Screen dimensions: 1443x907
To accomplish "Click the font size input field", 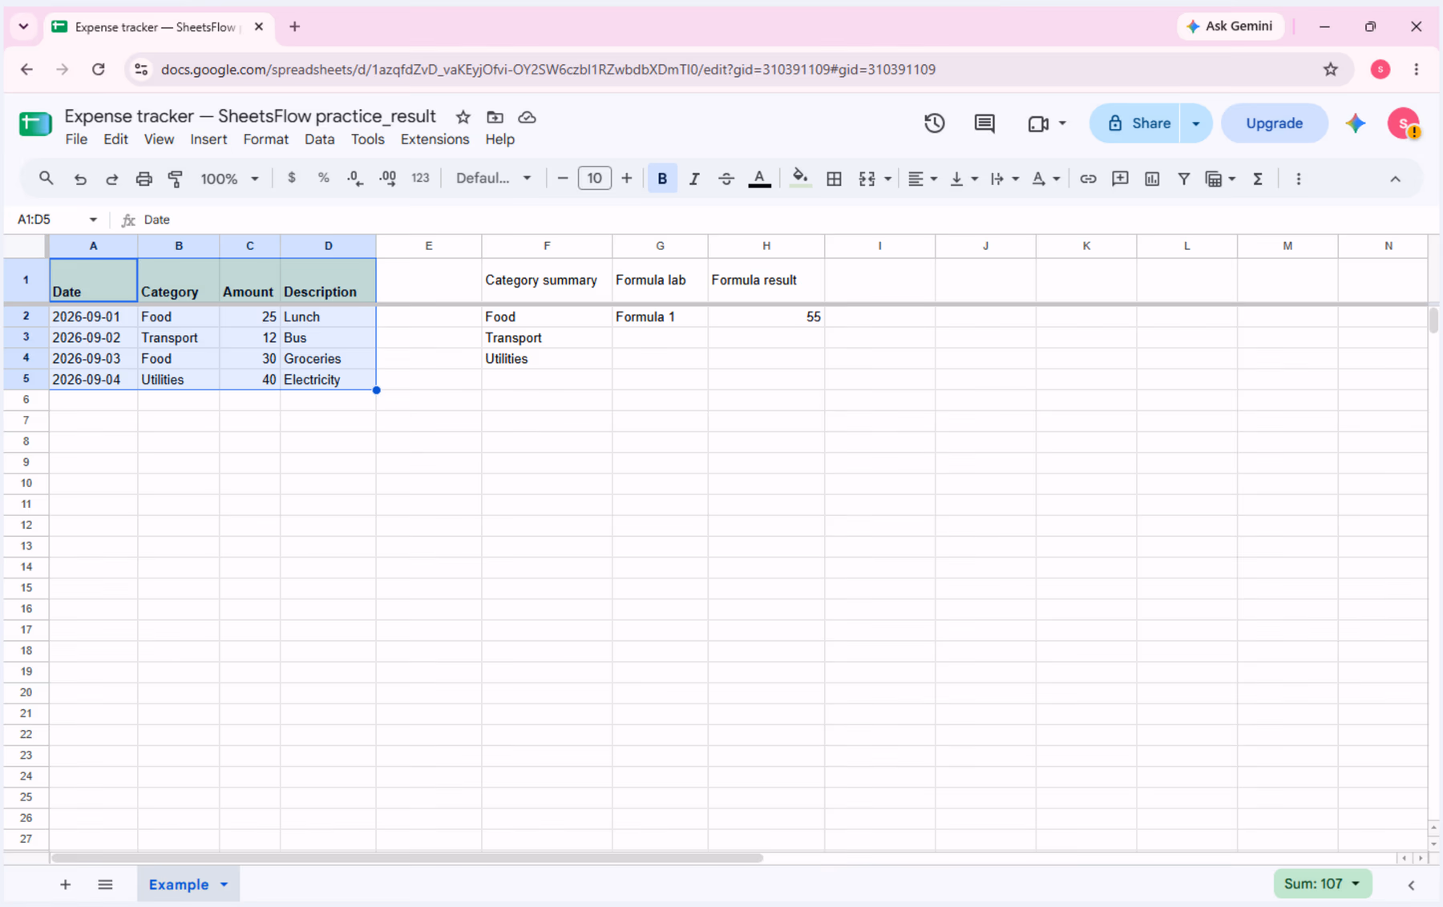I will coord(594,178).
